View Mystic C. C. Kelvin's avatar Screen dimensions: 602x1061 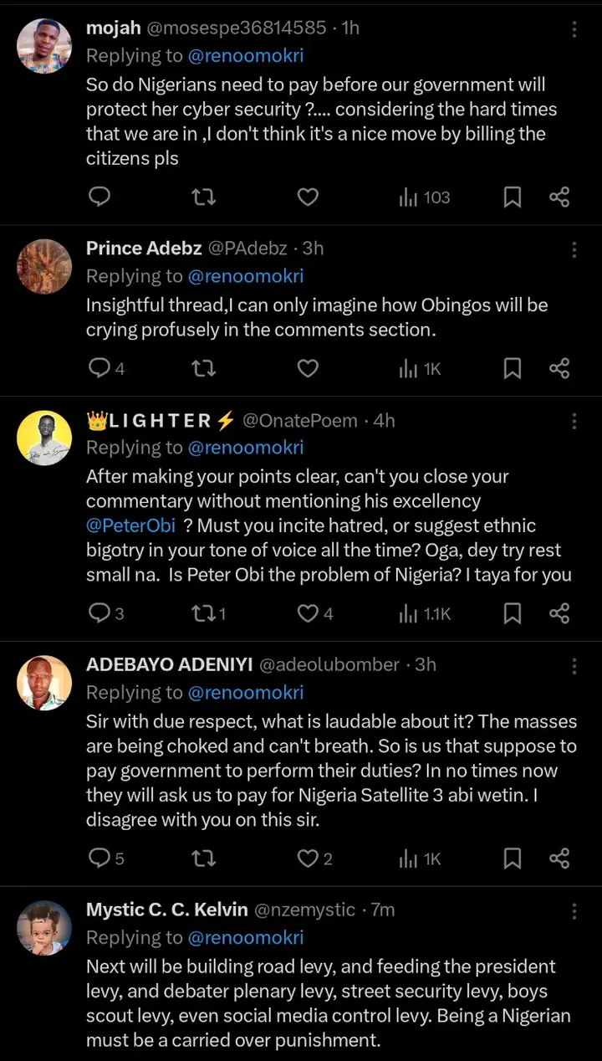coord(44,927)
